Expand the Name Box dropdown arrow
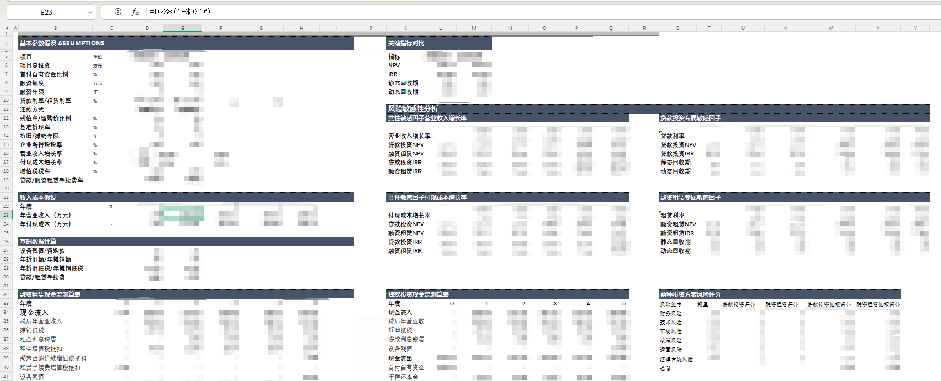 coord(90,12)
